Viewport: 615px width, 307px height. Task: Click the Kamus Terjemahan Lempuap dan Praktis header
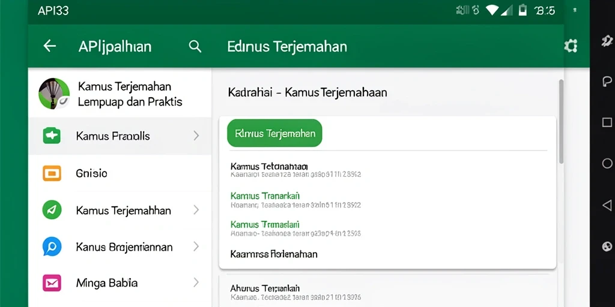pos(130,94)
